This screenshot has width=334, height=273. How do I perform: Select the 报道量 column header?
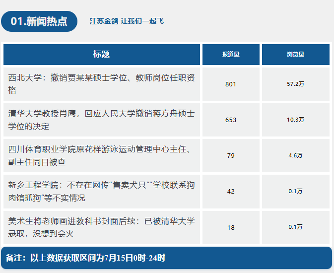tap(231, 54)
